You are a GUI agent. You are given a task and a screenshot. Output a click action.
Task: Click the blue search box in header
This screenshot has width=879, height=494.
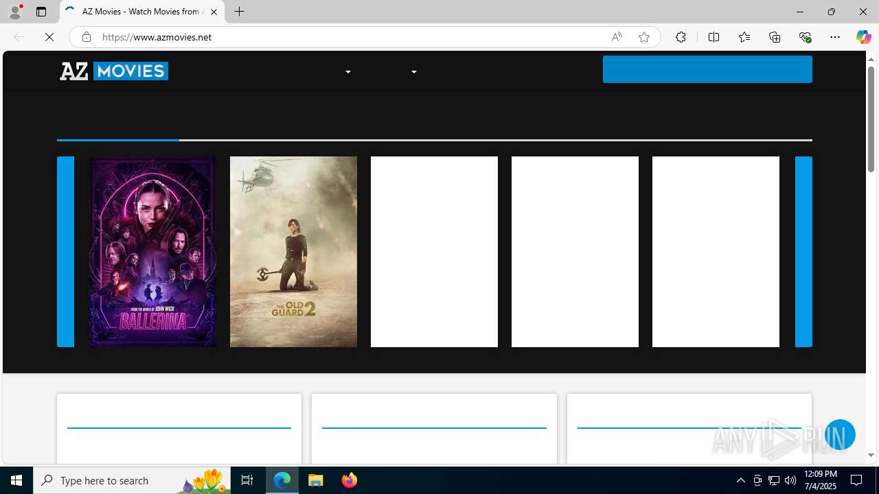point(707,69)
